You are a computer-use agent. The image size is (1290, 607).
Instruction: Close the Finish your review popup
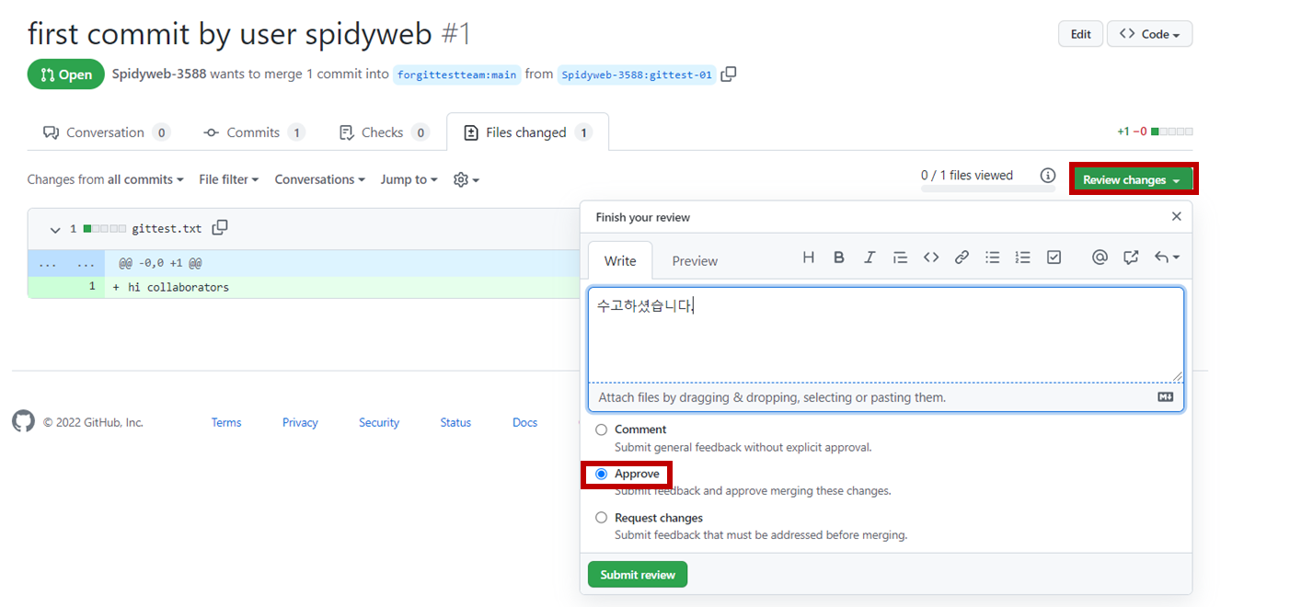[1176, 216]
